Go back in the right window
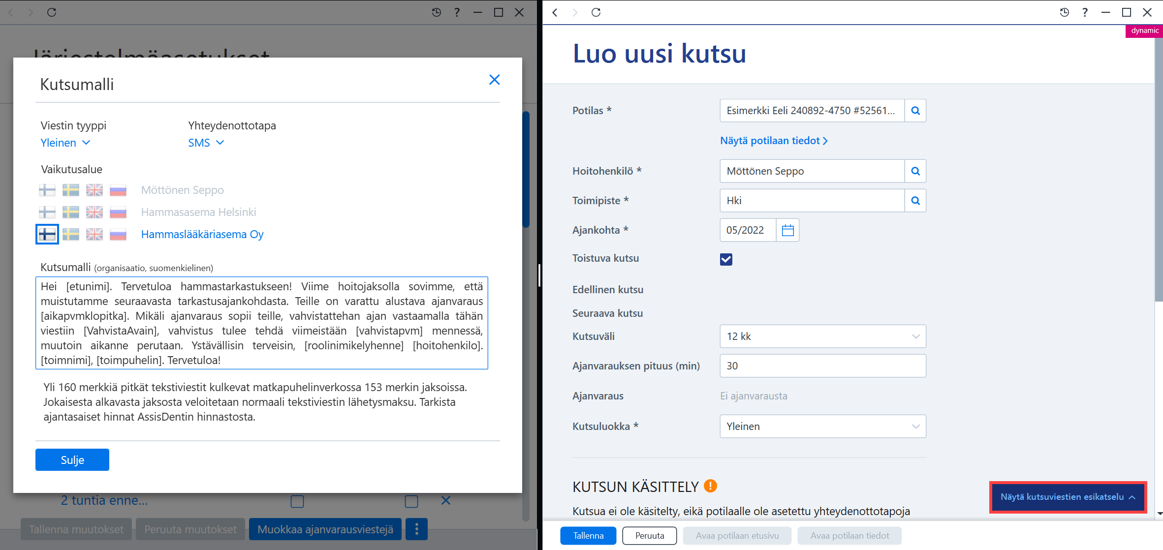The height and width of the screenshot is (550, 1163). click(555, 12)
